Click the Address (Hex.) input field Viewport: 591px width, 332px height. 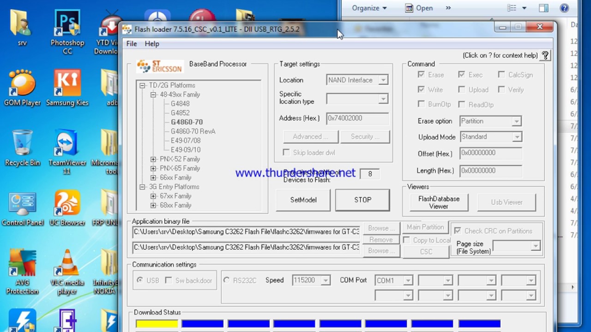(x=357, y=119)
